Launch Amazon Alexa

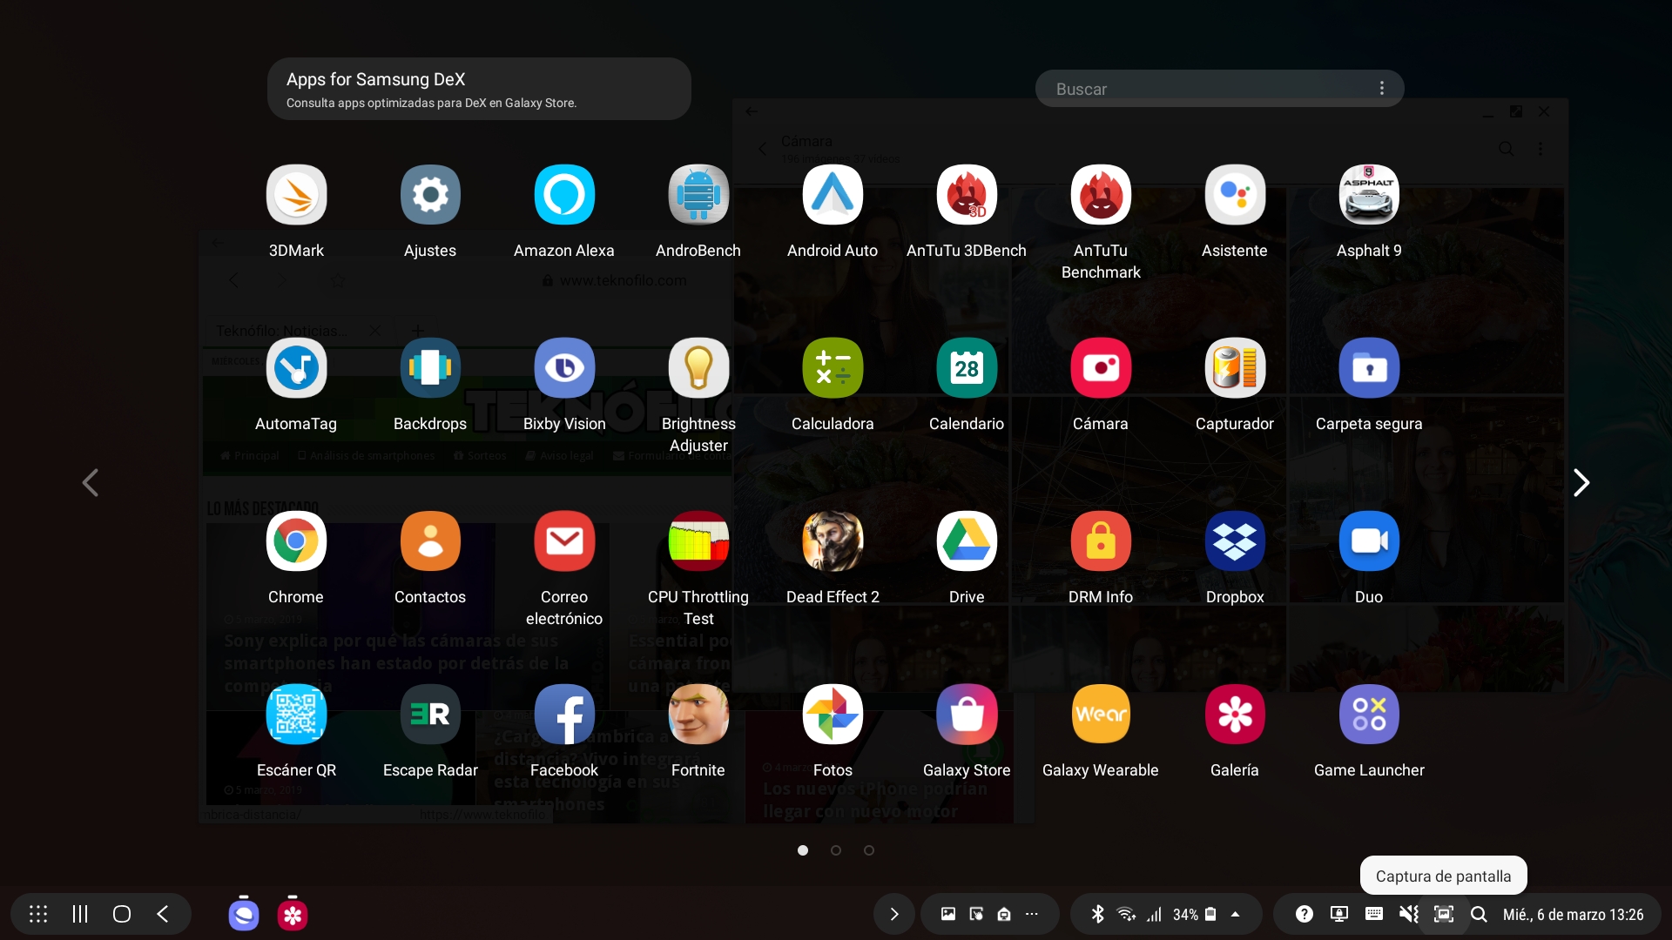564,195
